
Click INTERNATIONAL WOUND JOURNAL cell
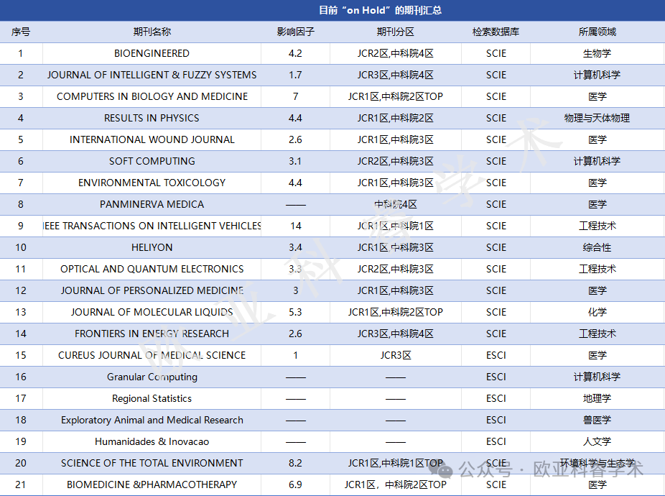click(x=152, y=139)
